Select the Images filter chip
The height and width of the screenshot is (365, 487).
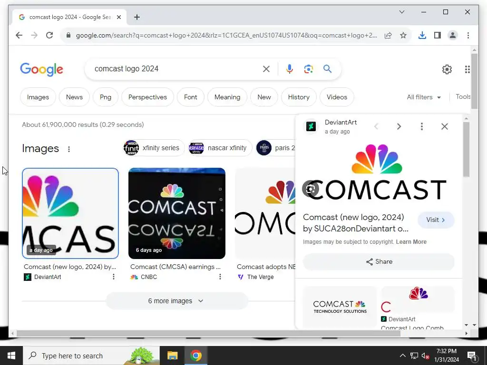pyautogui.click(x=38, y=97)
